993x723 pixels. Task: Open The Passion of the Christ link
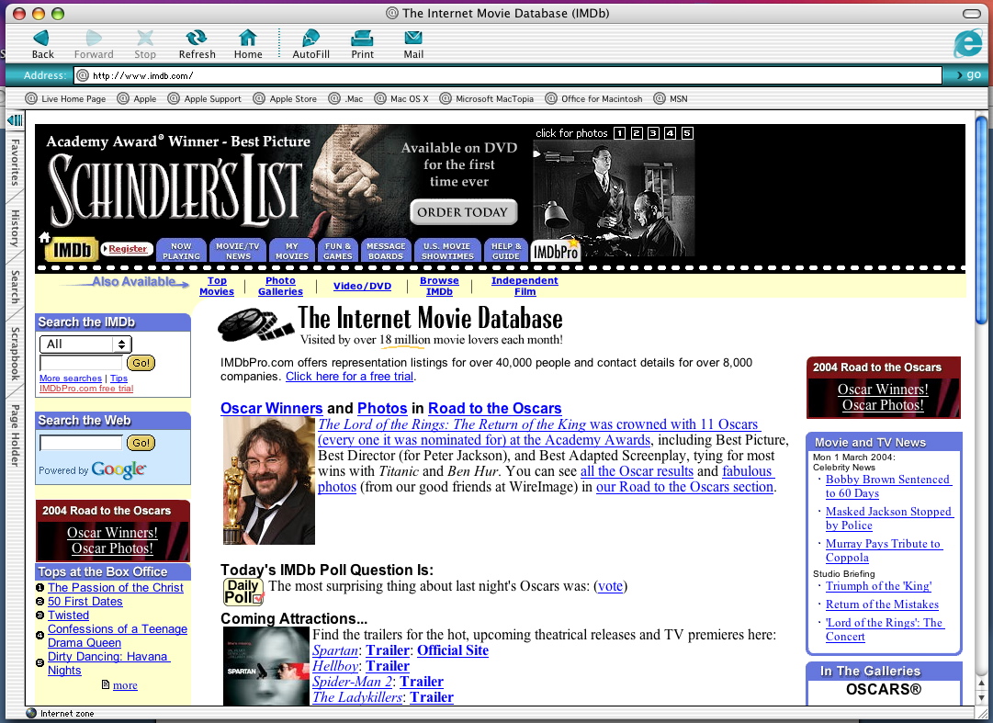coord(115,588)
